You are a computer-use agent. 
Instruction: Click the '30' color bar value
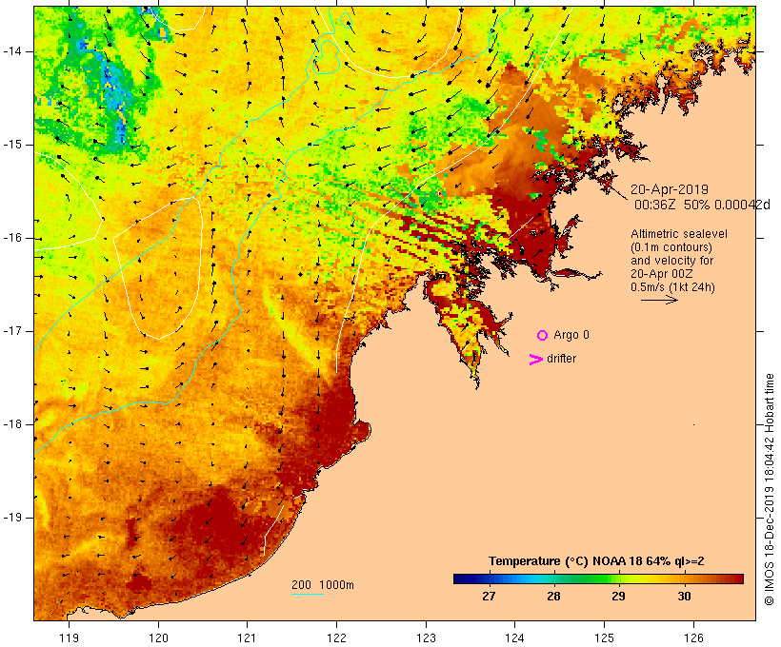click(x=684, y=597)
